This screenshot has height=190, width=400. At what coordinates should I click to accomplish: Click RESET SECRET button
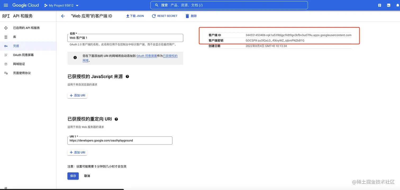(x=165, y=16)
